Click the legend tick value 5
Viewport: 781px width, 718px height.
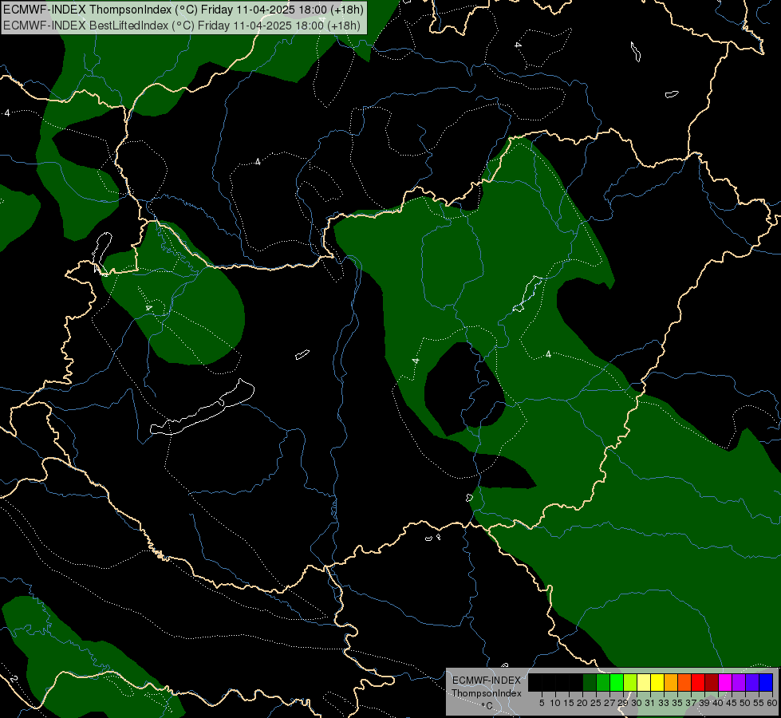tap(542, 703)
